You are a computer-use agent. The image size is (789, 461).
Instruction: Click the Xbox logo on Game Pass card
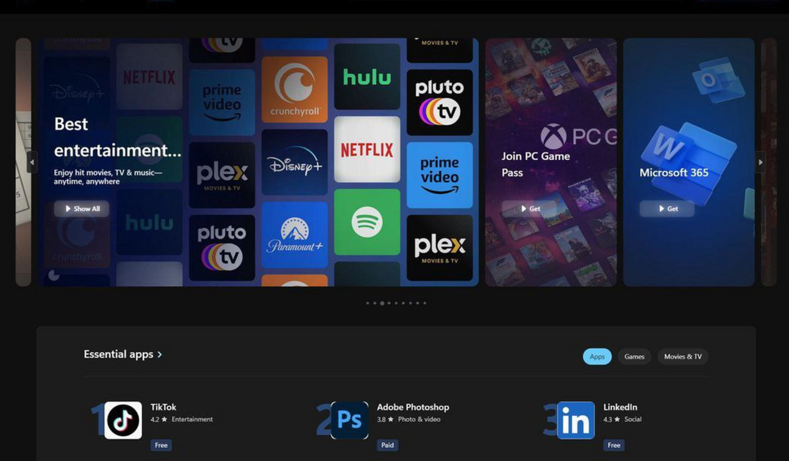point(553,137)
